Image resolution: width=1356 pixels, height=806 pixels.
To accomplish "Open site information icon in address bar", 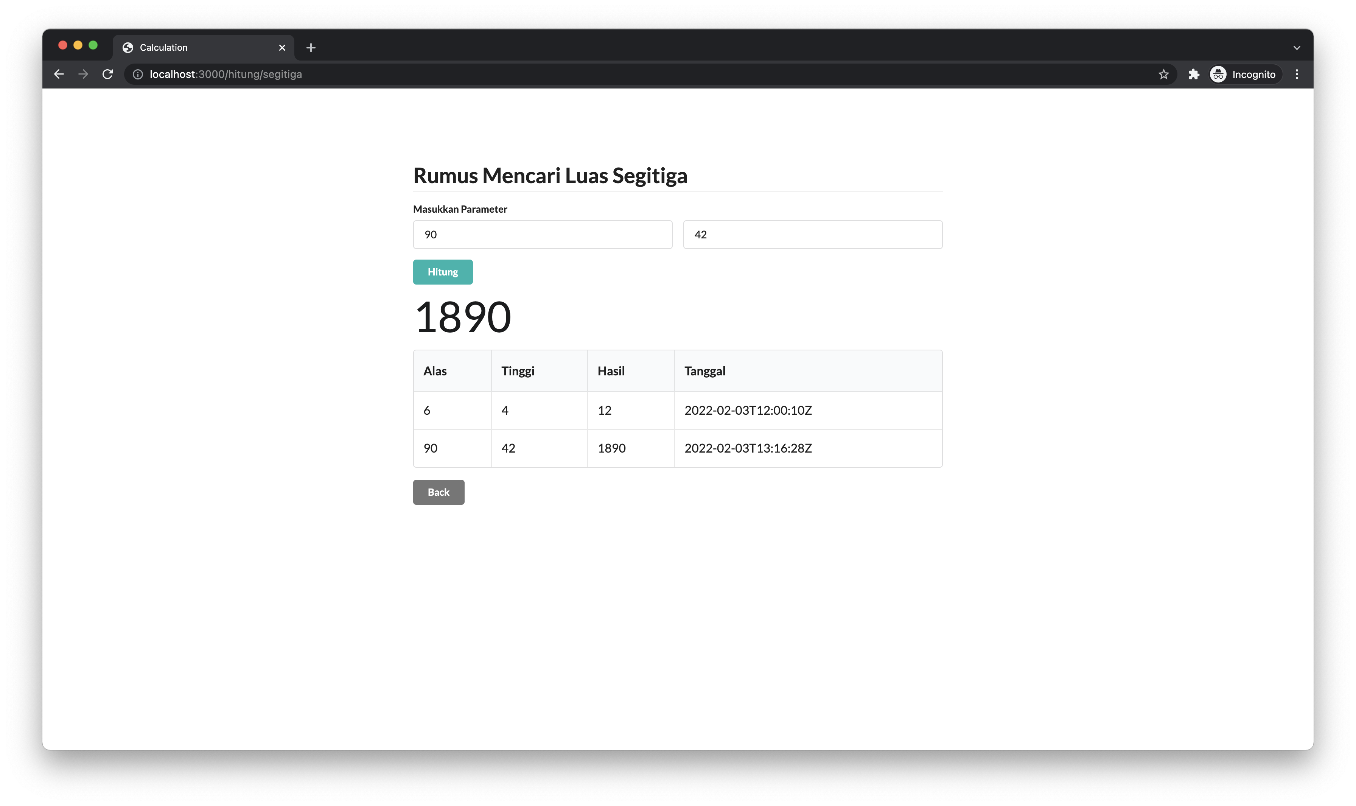I will [x=138, y=75].
